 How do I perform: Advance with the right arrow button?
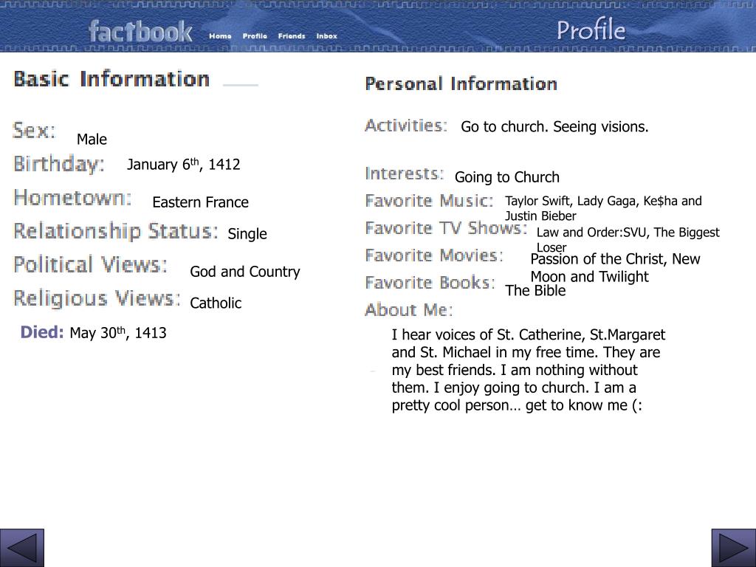pos(734,548)
